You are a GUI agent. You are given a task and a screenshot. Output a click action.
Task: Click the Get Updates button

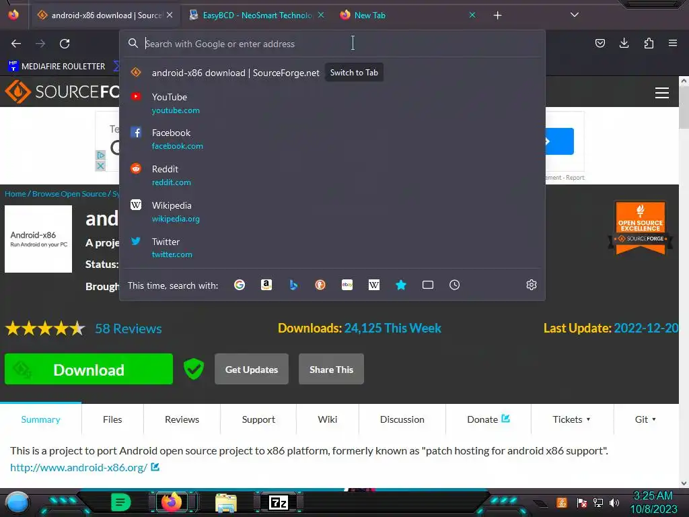pyautogui.click(x=252, y=370)
